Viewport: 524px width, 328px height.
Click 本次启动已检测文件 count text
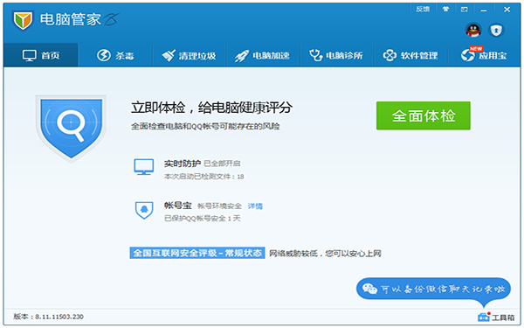point(203,177)
